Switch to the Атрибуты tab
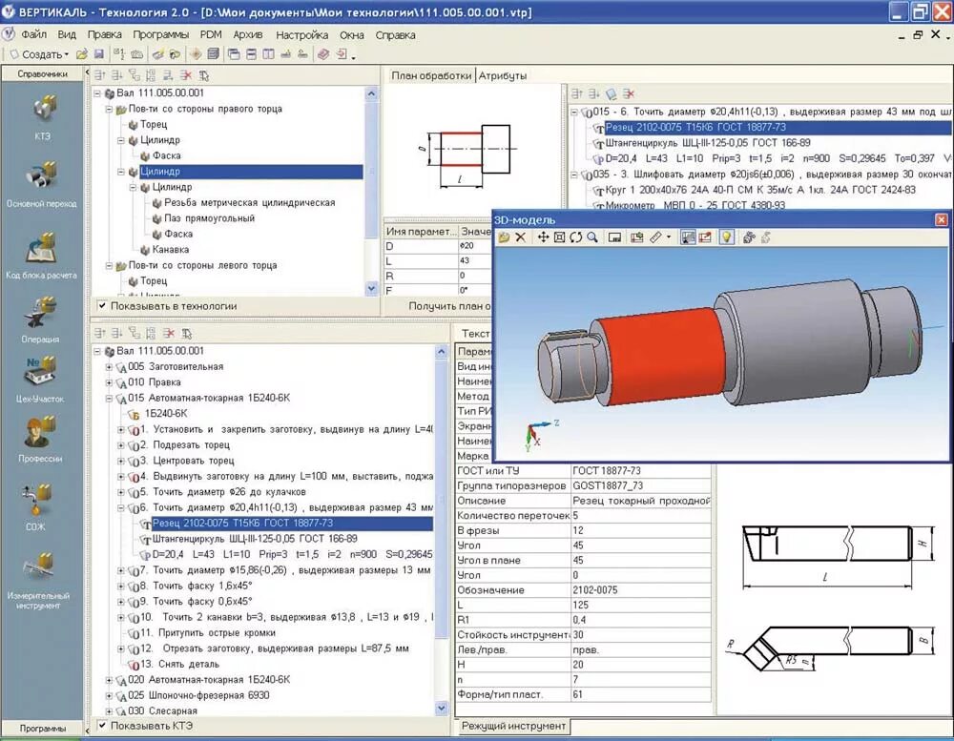 tap(503, 75)
